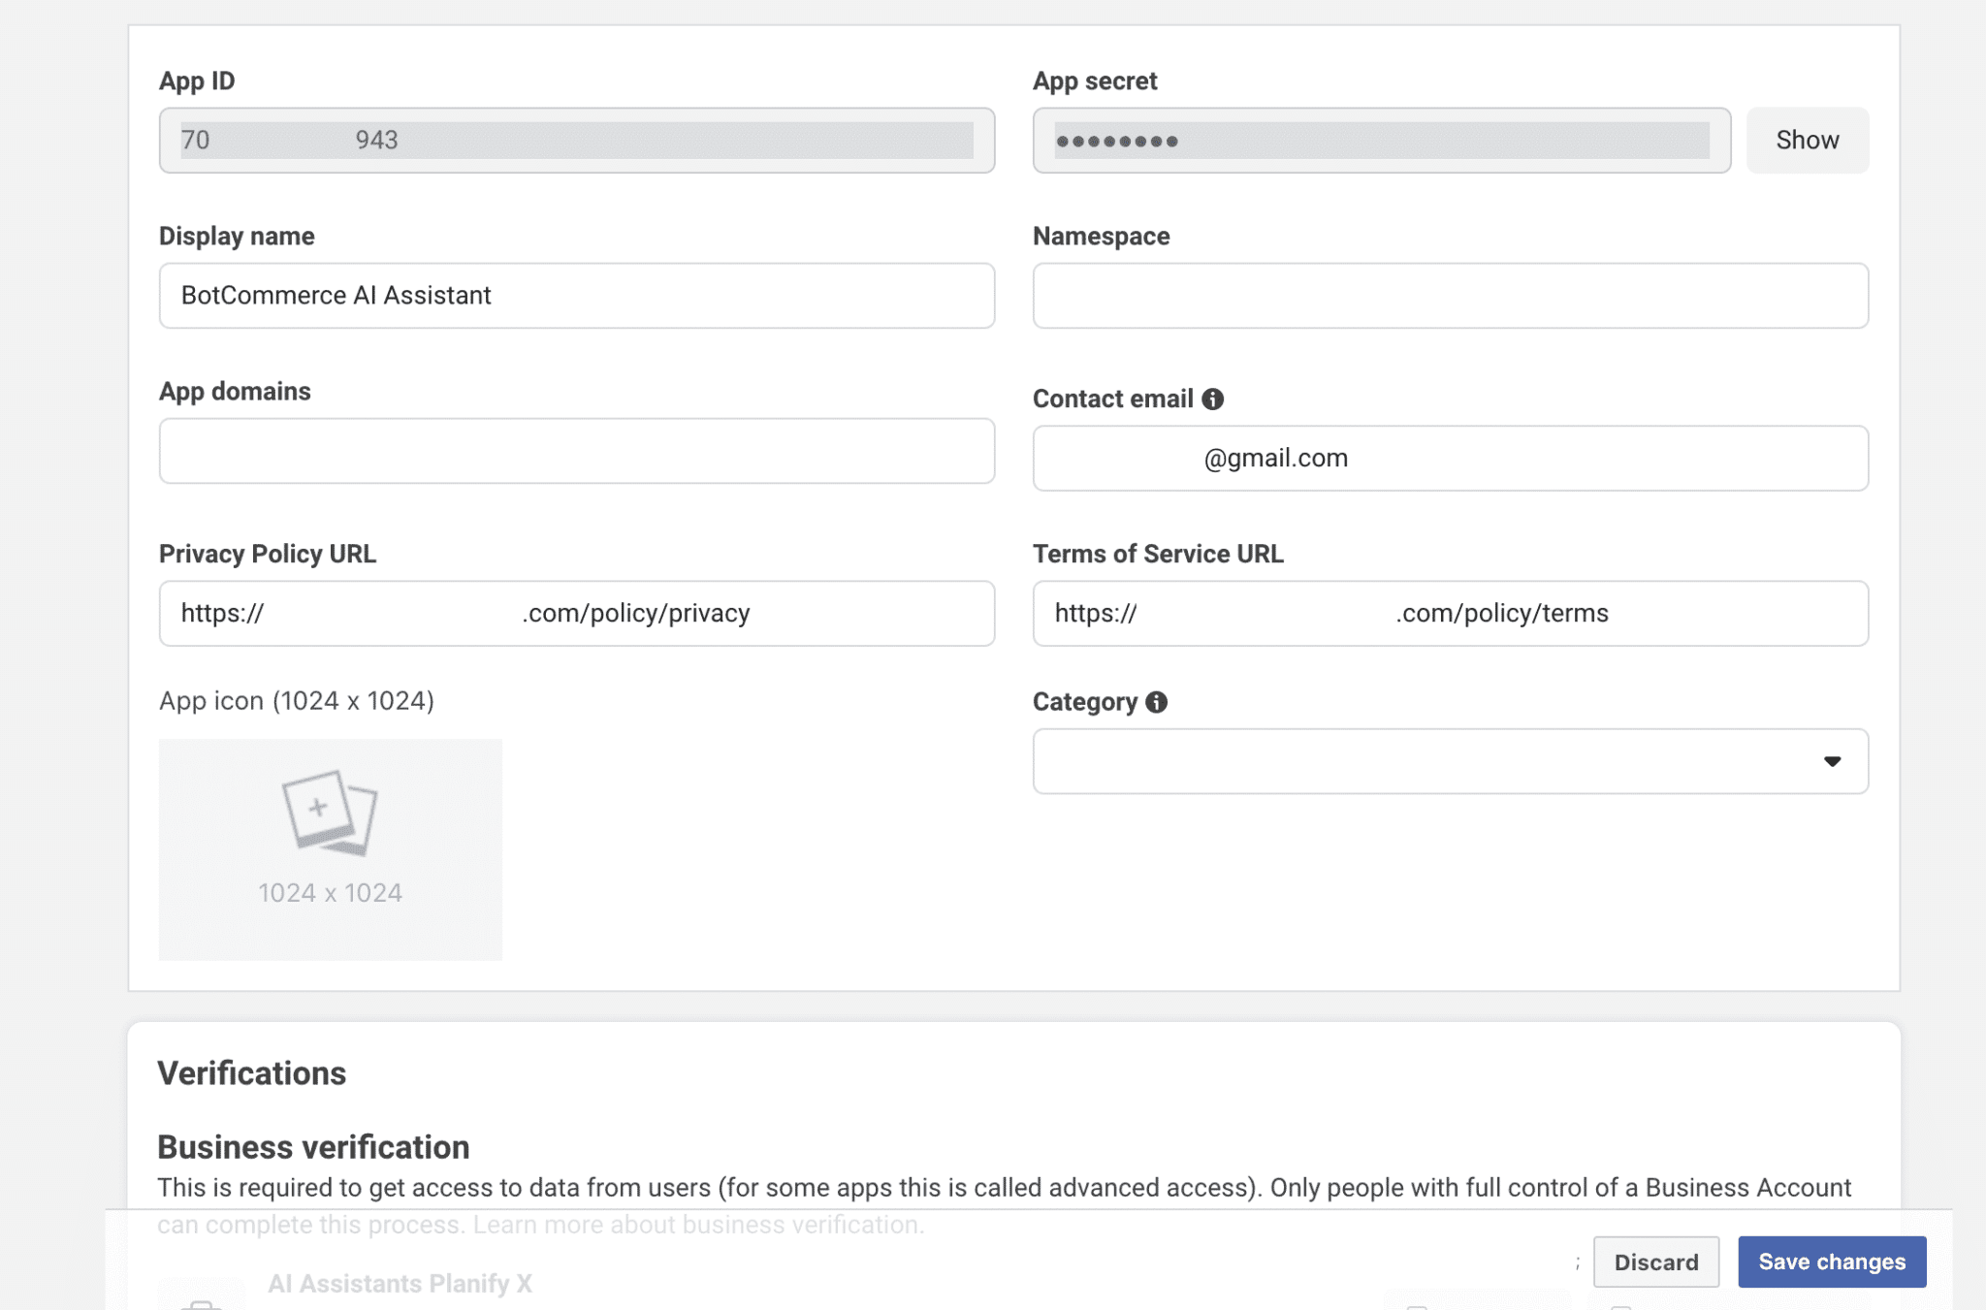Click the Contact email input field
The image size is (1986, 1310).
tap(1450, 459)
